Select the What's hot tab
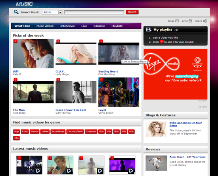 point(22,26)
